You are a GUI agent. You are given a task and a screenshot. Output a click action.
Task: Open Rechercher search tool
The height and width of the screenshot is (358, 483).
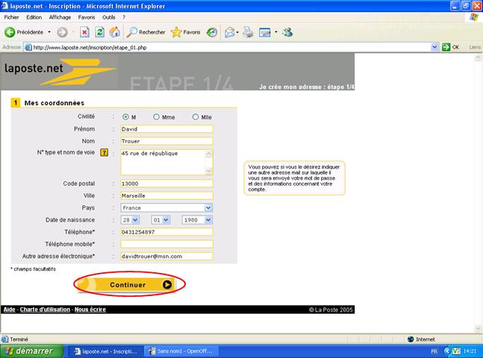tap(146, 32)
